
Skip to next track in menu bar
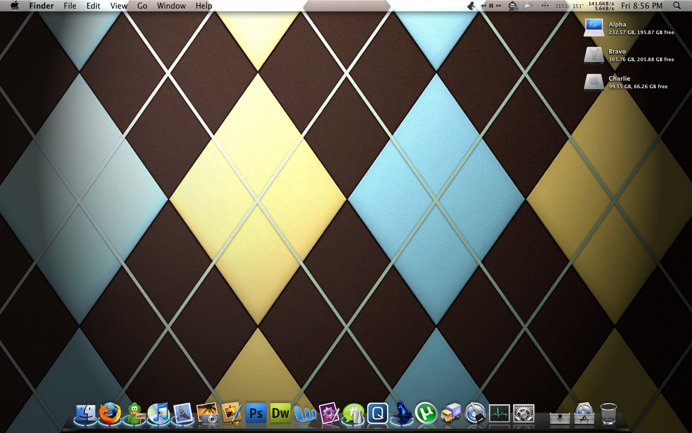pyautogui.click(x=499, y=6)
